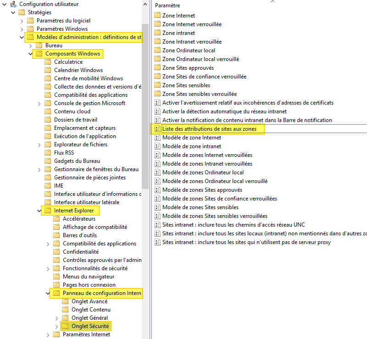The image size is (367, 339).
Task: Select Pages hors connexion tree item
Action: (x=89, y=285)
